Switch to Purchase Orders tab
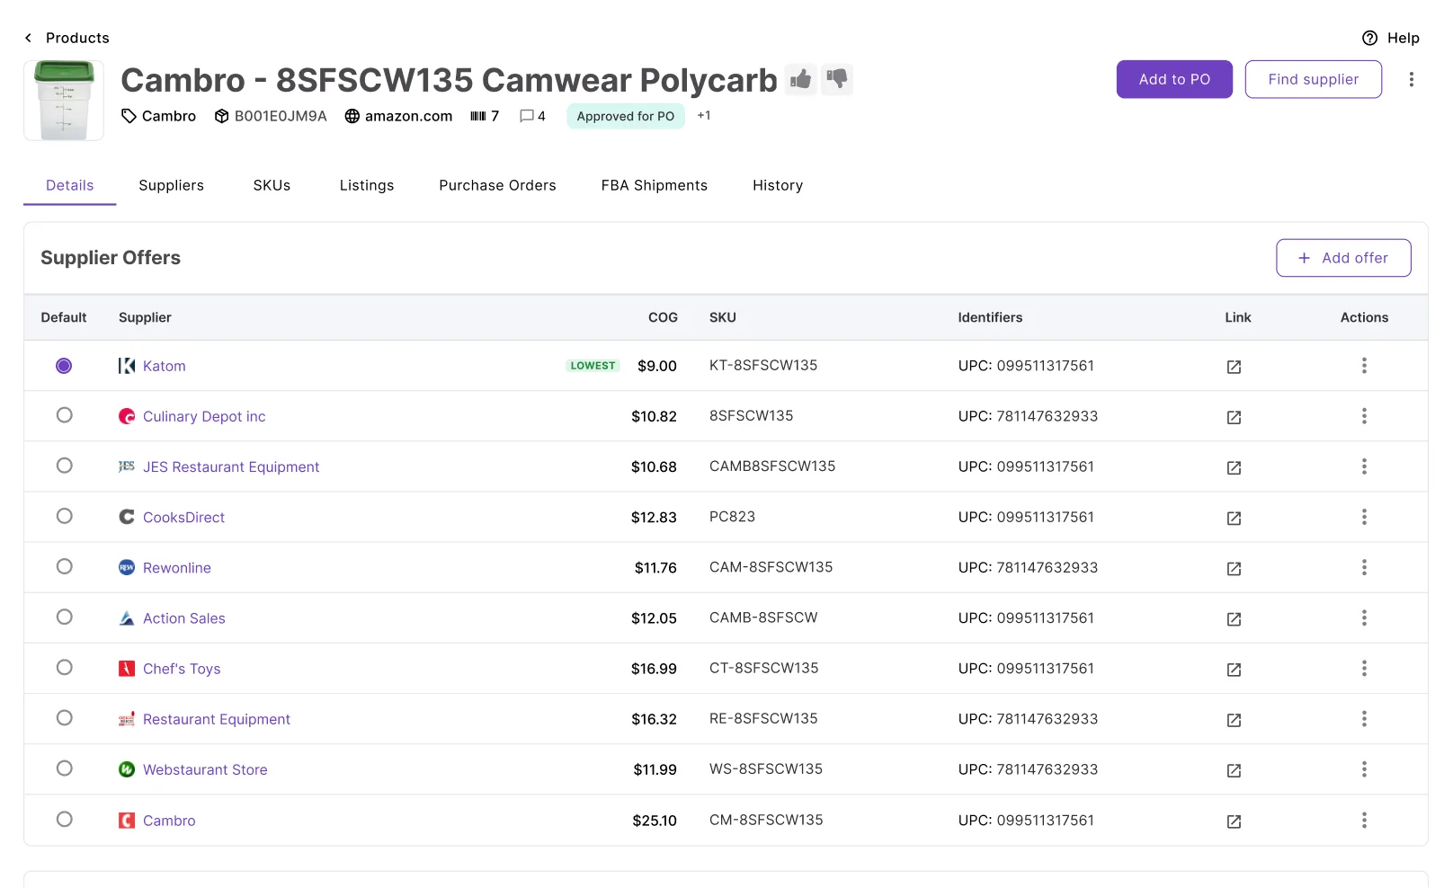Viewport: 1453px width, 888px height. click(x=497, y=185)
